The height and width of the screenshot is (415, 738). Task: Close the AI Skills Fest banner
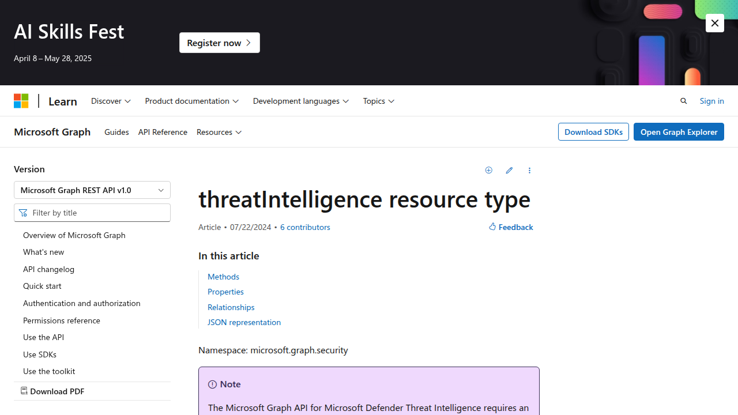point(714,23)
